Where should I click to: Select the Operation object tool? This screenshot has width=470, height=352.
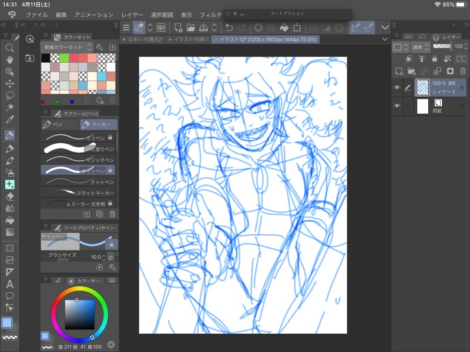9,72
